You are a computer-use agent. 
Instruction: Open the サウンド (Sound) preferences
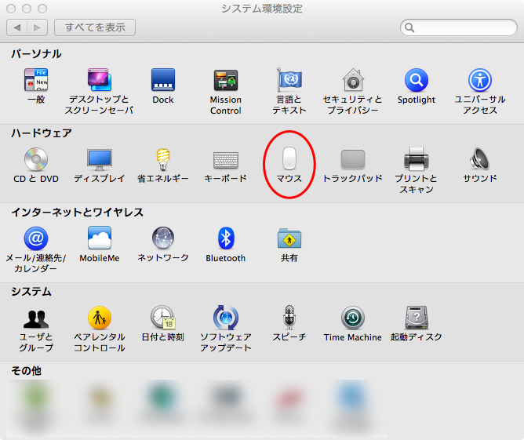click(x=479, y=160)
